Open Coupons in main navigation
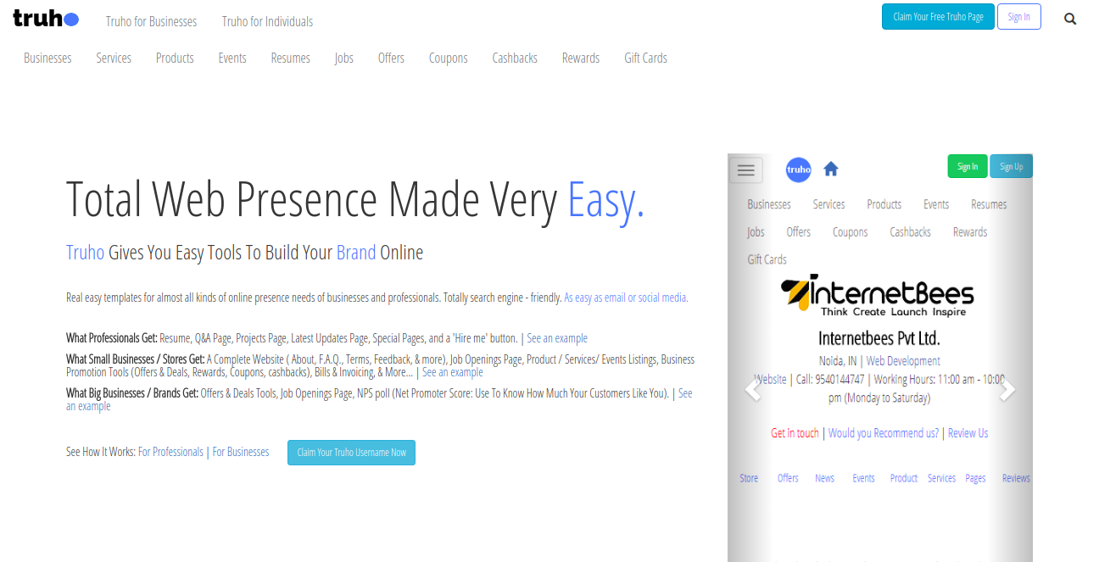 (x=449, y=58)
